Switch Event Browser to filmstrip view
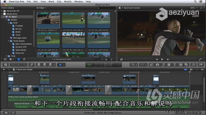The image size is (206, 115). (x=19, y=59)
